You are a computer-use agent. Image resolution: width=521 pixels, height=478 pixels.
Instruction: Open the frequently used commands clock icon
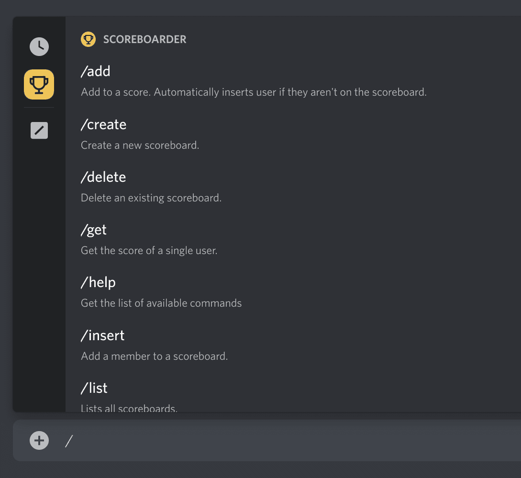39,46
